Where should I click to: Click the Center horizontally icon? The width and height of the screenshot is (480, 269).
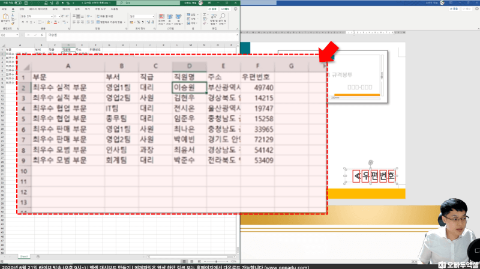tap(78, 22)
